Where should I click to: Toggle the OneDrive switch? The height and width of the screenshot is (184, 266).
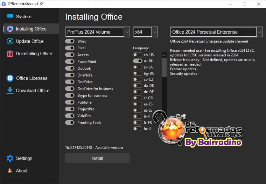[x=70, y=82]
